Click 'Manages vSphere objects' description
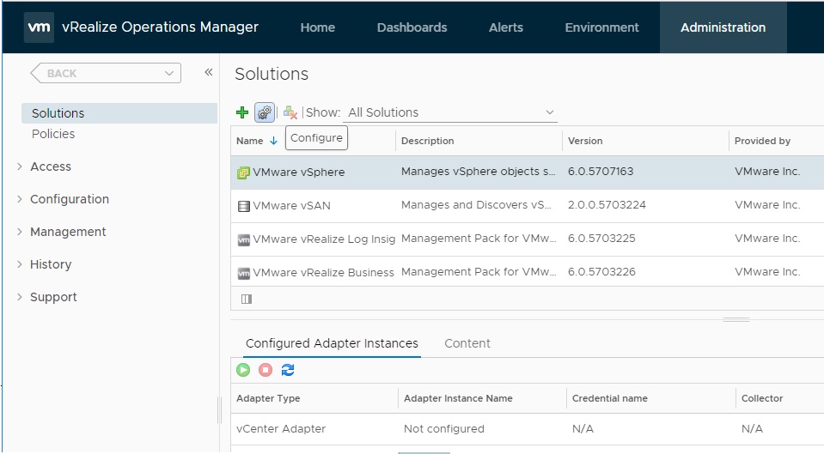Viewport: 824px width, 454px height. (x=478, y=171)
